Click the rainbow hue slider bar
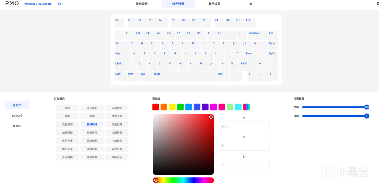Viewport: 379px width, 184px height. pos(183,180)
